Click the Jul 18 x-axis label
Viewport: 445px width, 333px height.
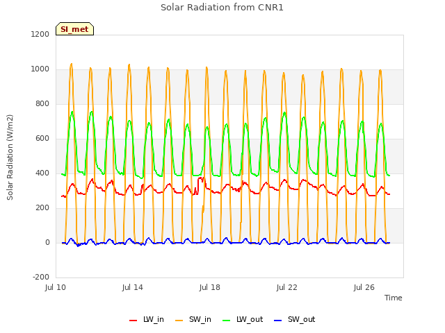click(210, 287)
